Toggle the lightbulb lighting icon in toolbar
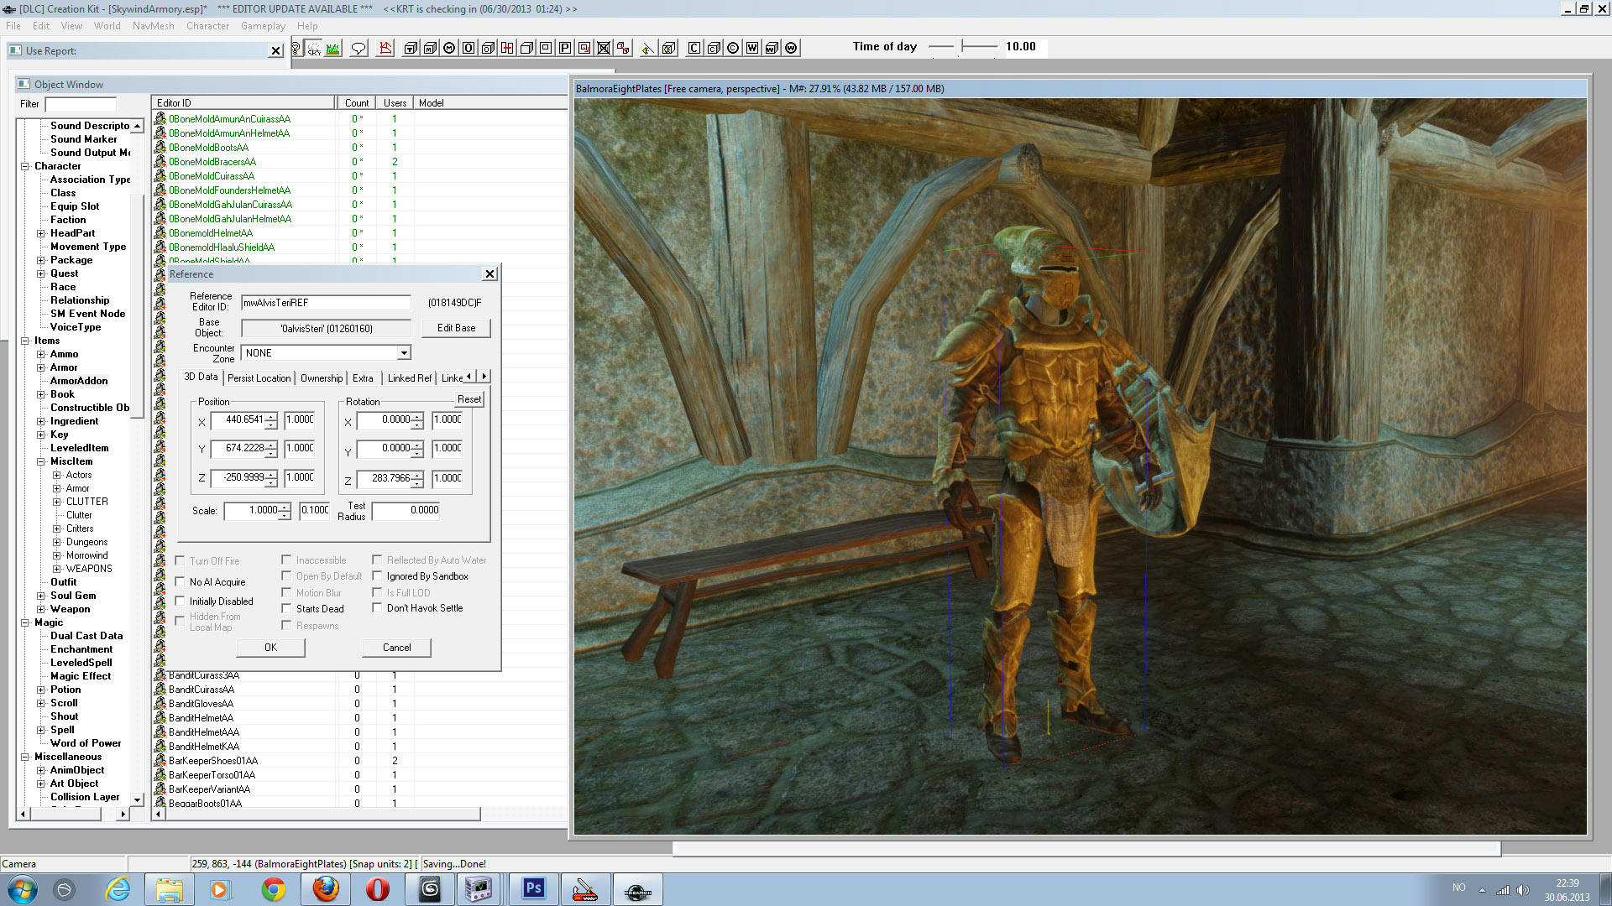Viewport: 1612px width, 906px height. click(296, 48)
